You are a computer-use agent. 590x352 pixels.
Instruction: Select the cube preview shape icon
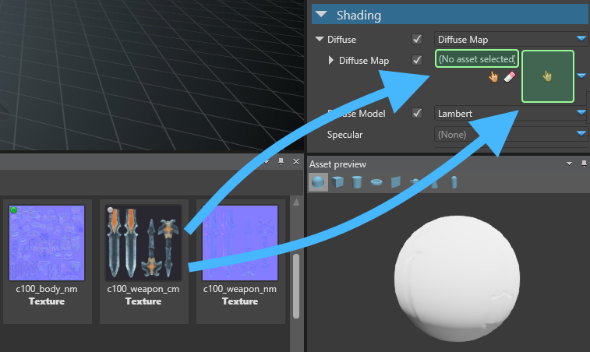point(338,182)
